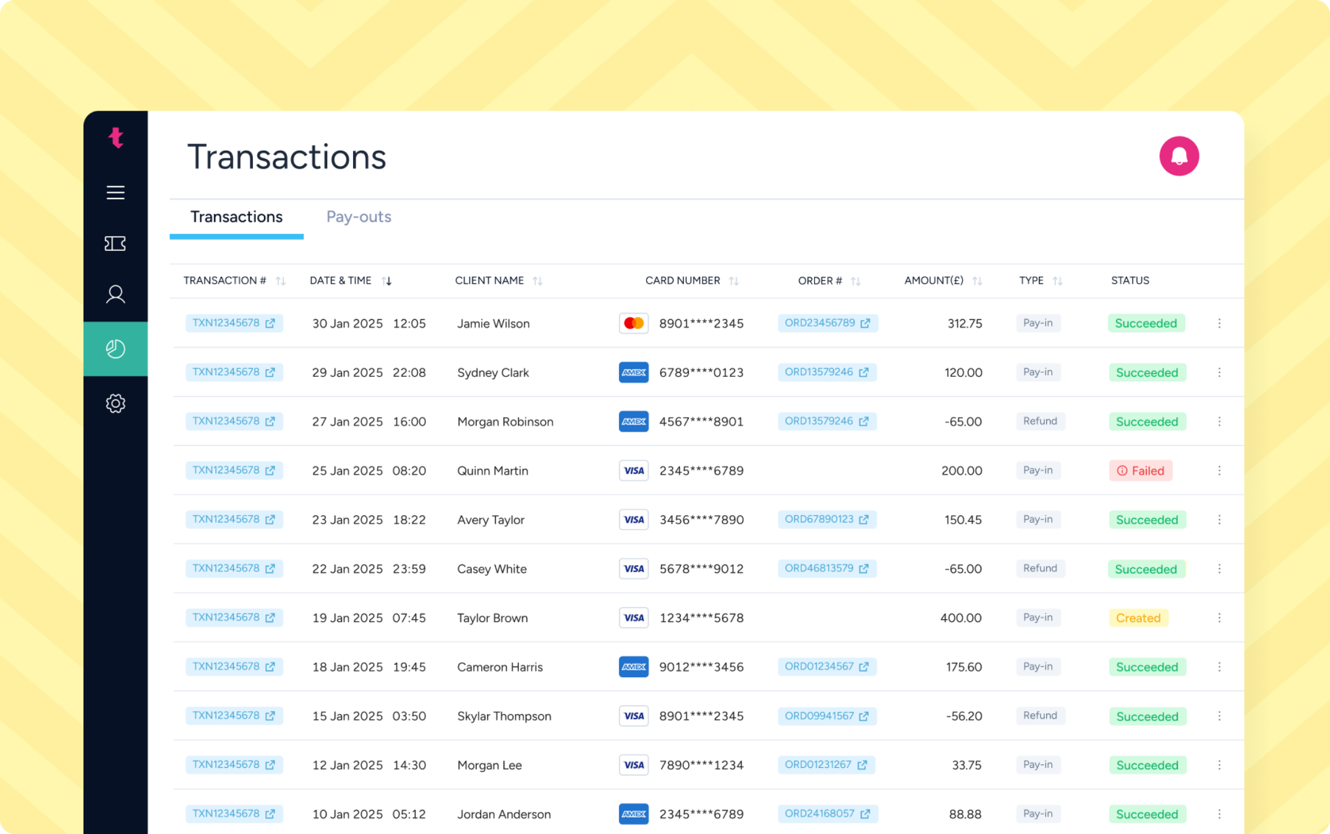1330x834 pixels.
Task: Open the hamburger menu in sidebar
Action: click(116, 193)
